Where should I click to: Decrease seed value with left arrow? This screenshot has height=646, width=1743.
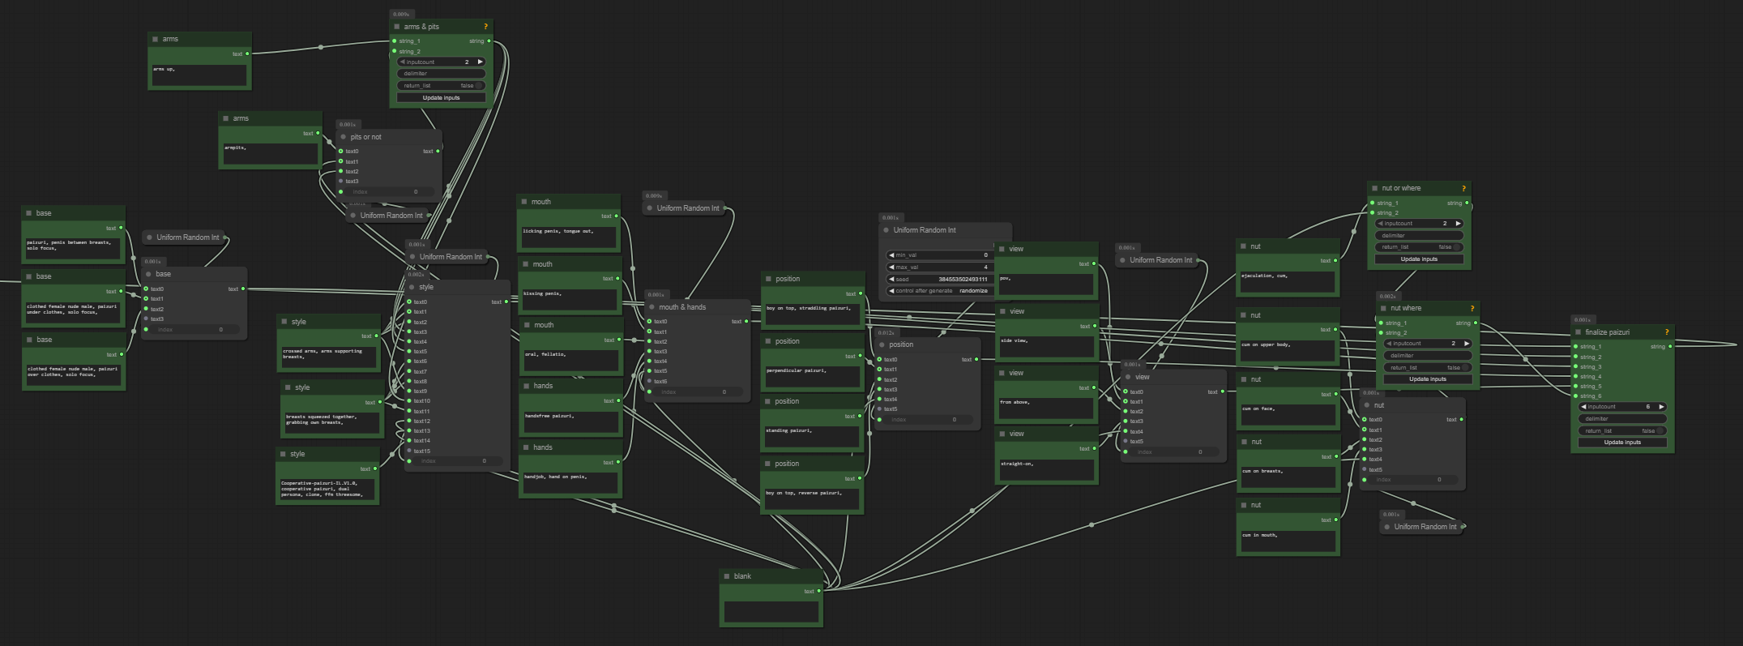pyautogui.click(x=891, y=280)
